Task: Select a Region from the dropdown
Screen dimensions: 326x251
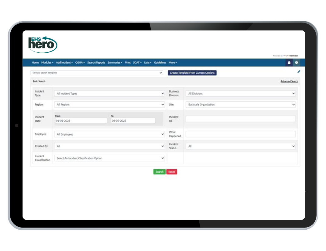Action: pos(110,104)
